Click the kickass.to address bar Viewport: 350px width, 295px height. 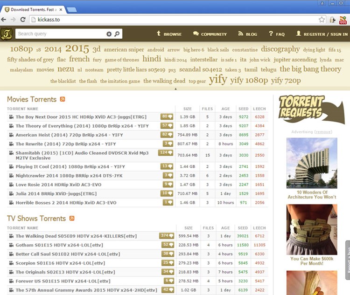click(x=174, y=20)
